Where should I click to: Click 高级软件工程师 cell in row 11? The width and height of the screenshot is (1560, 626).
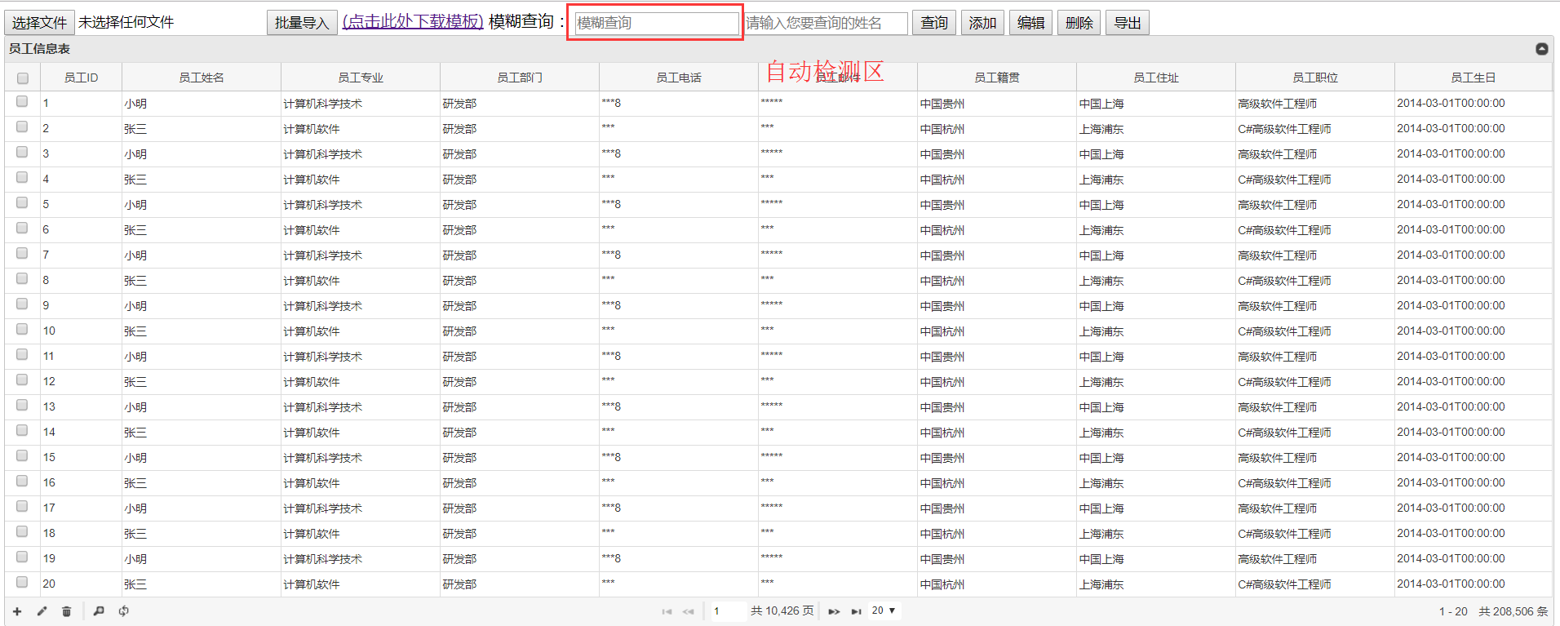1314,357
